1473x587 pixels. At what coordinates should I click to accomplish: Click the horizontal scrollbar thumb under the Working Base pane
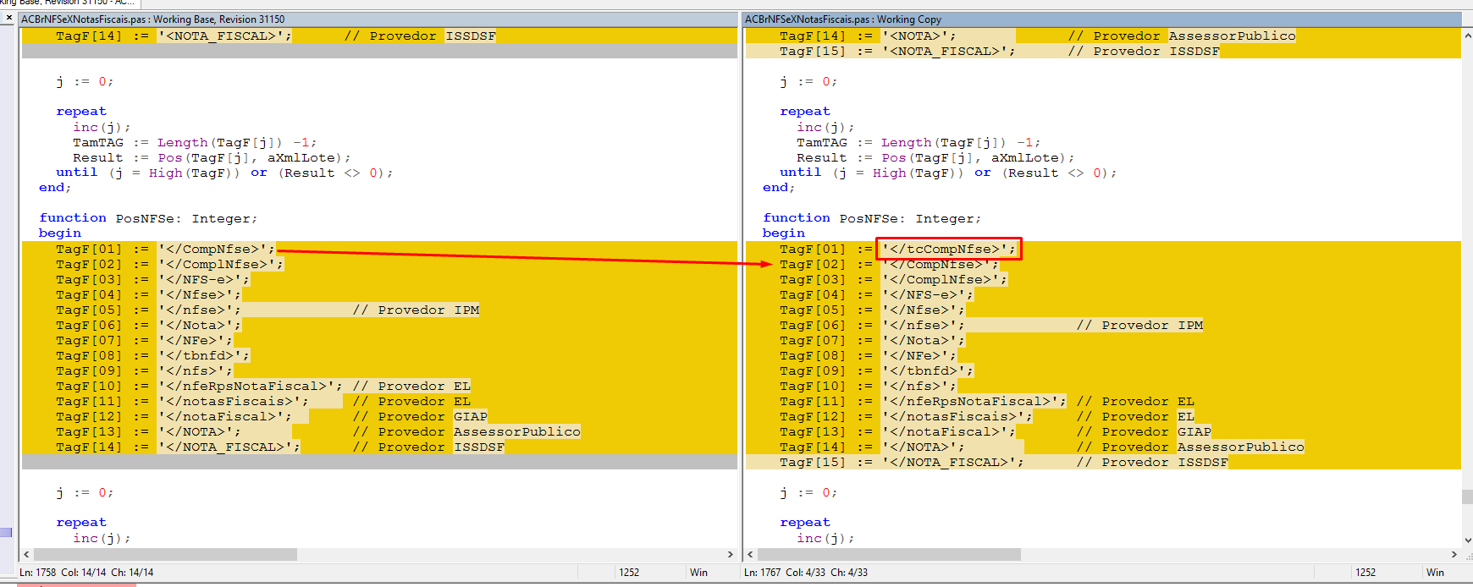point(165,555)
